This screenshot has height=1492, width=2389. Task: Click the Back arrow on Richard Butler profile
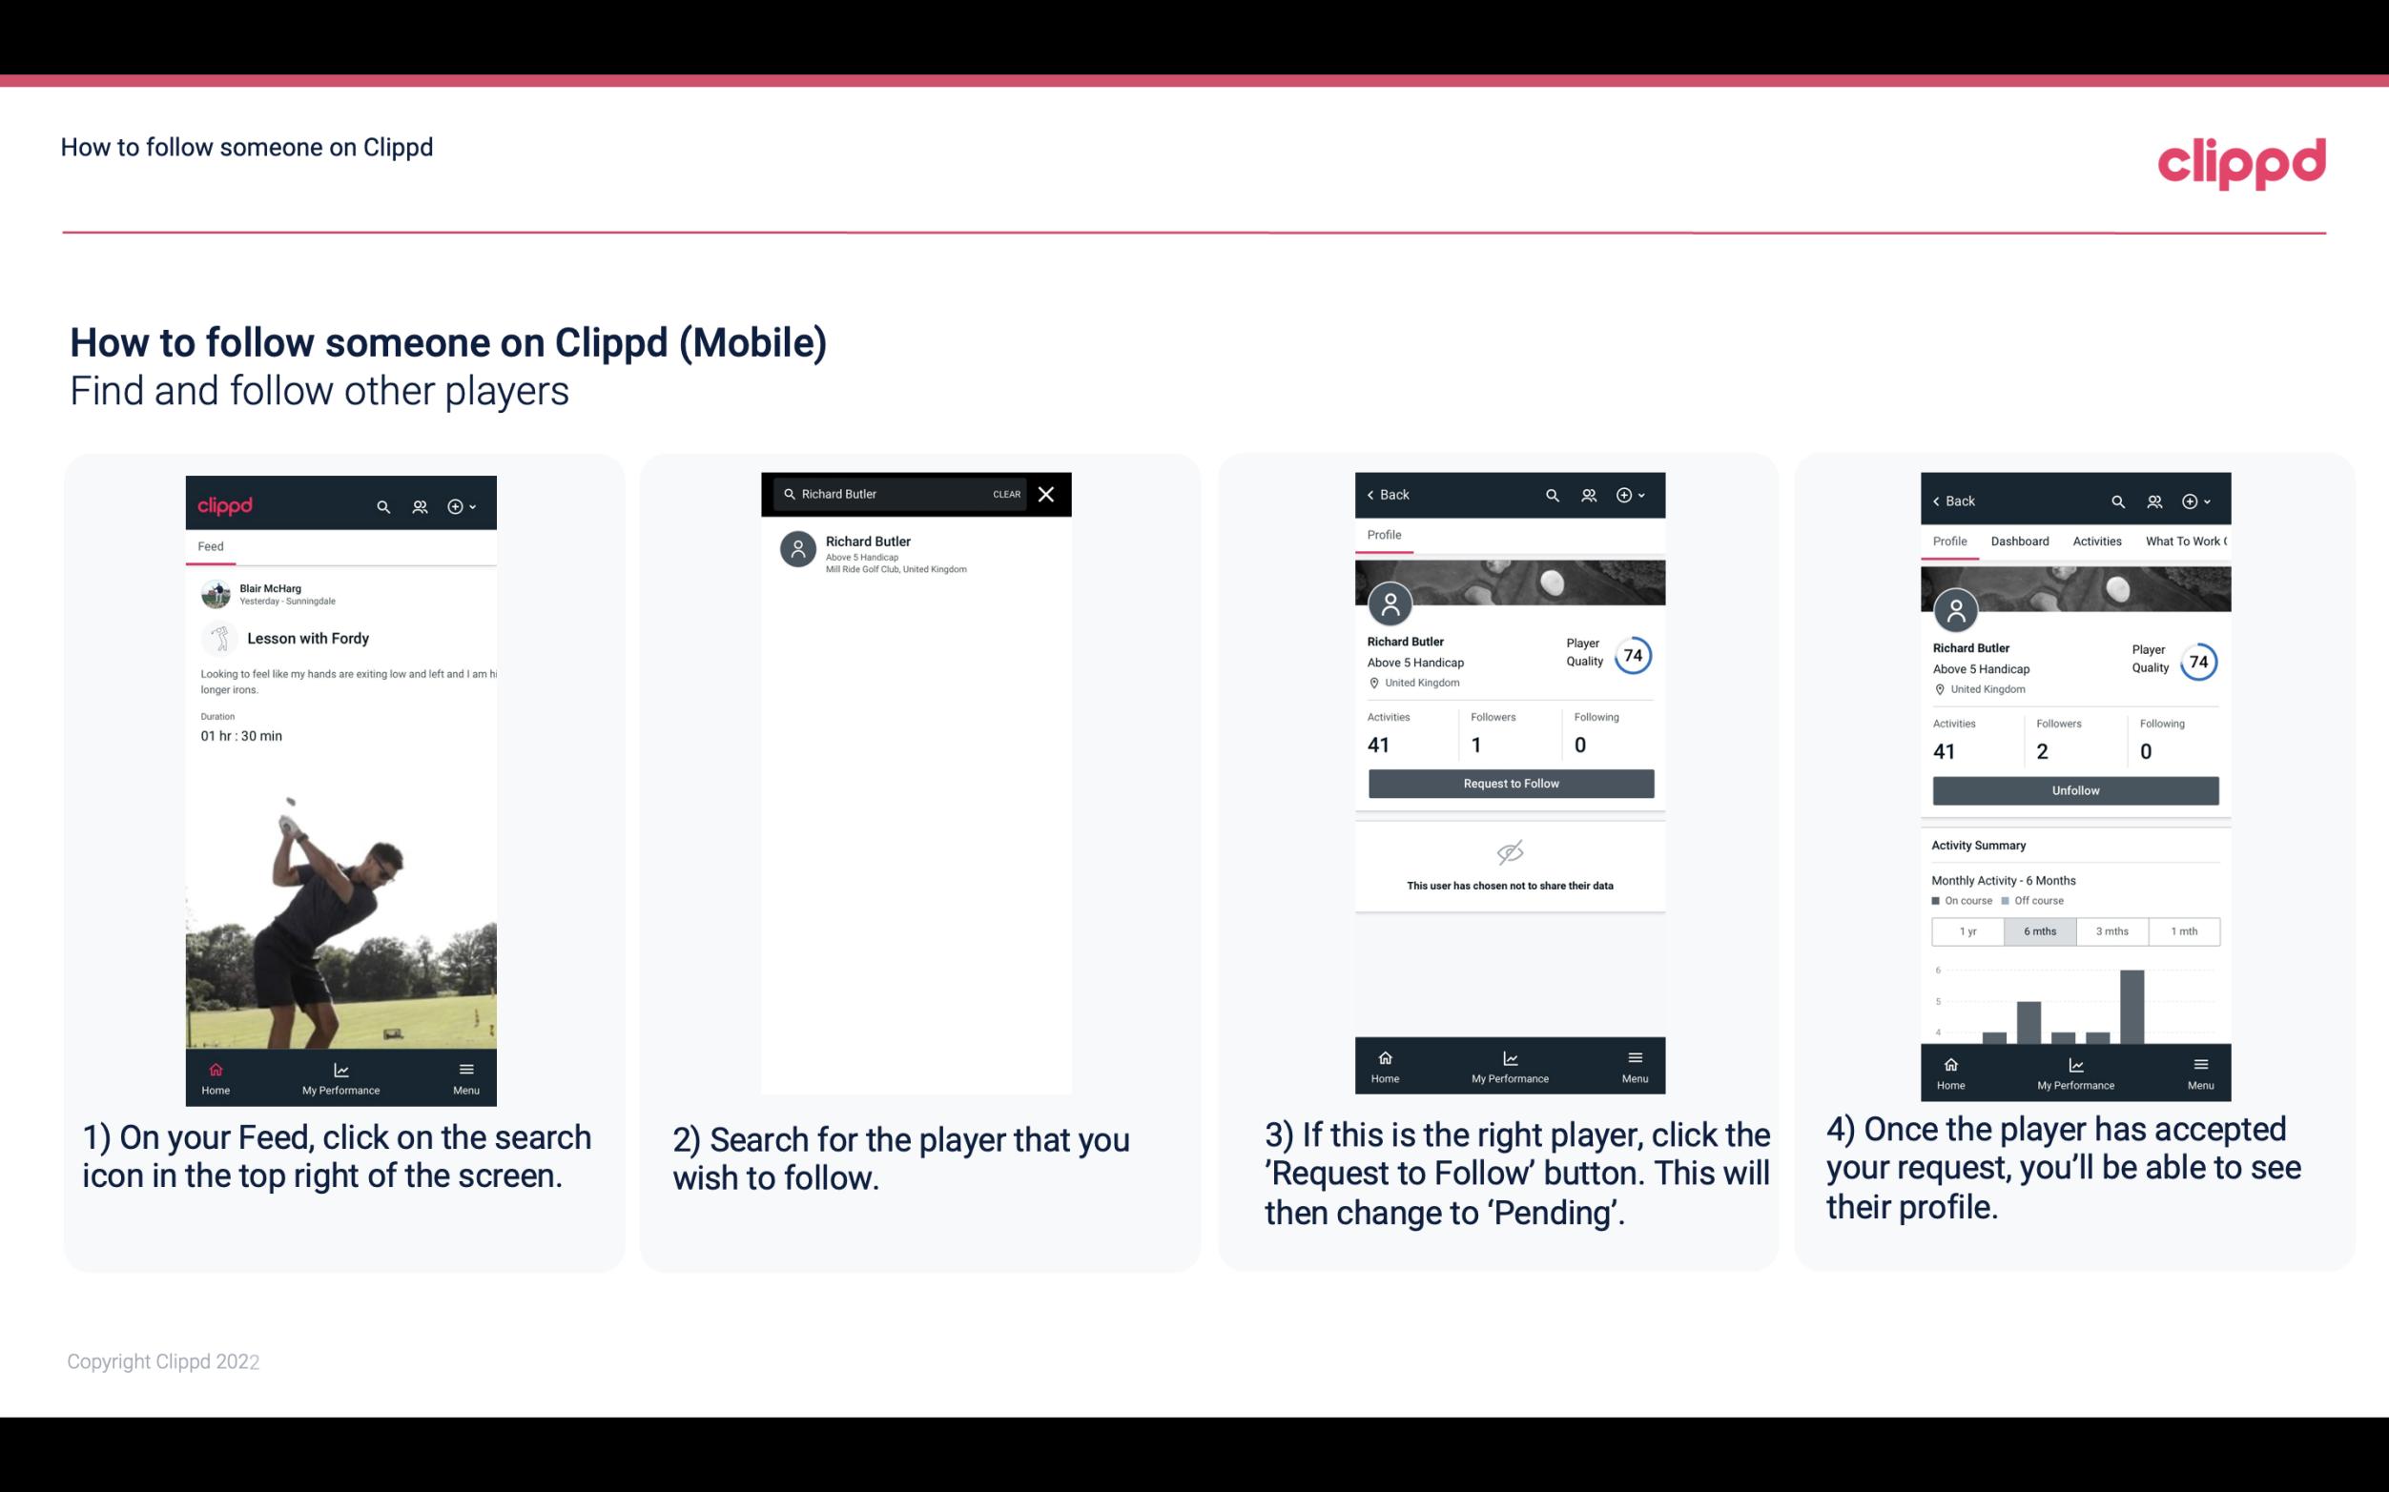click(1375, 495)
